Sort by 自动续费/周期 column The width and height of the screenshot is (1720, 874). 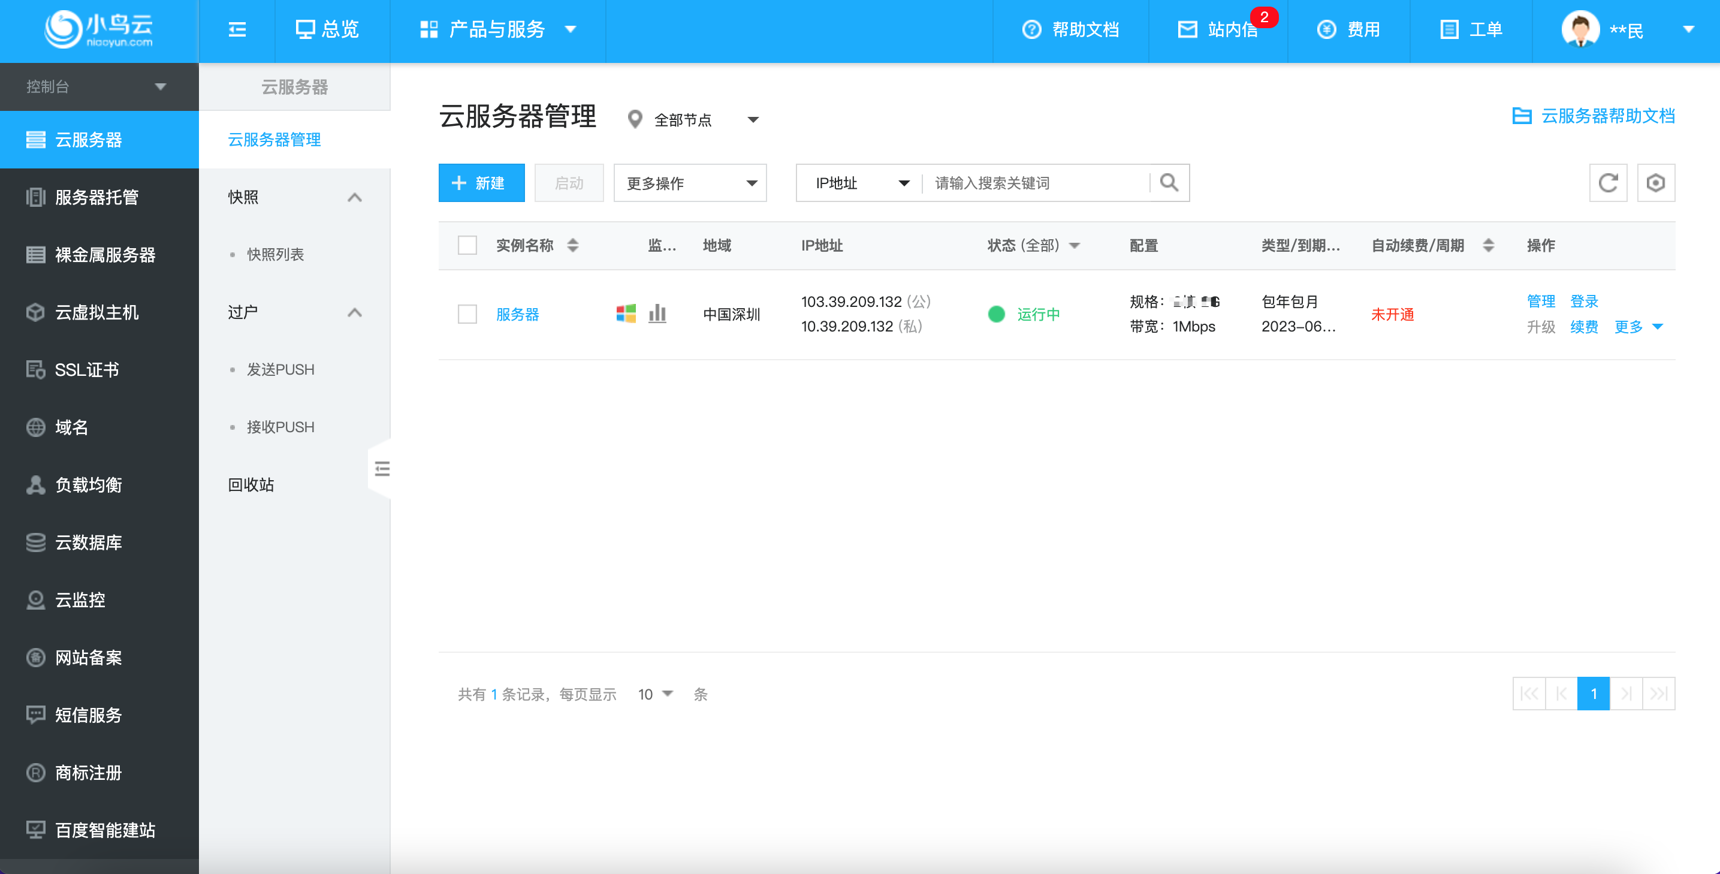point(1488,245)
